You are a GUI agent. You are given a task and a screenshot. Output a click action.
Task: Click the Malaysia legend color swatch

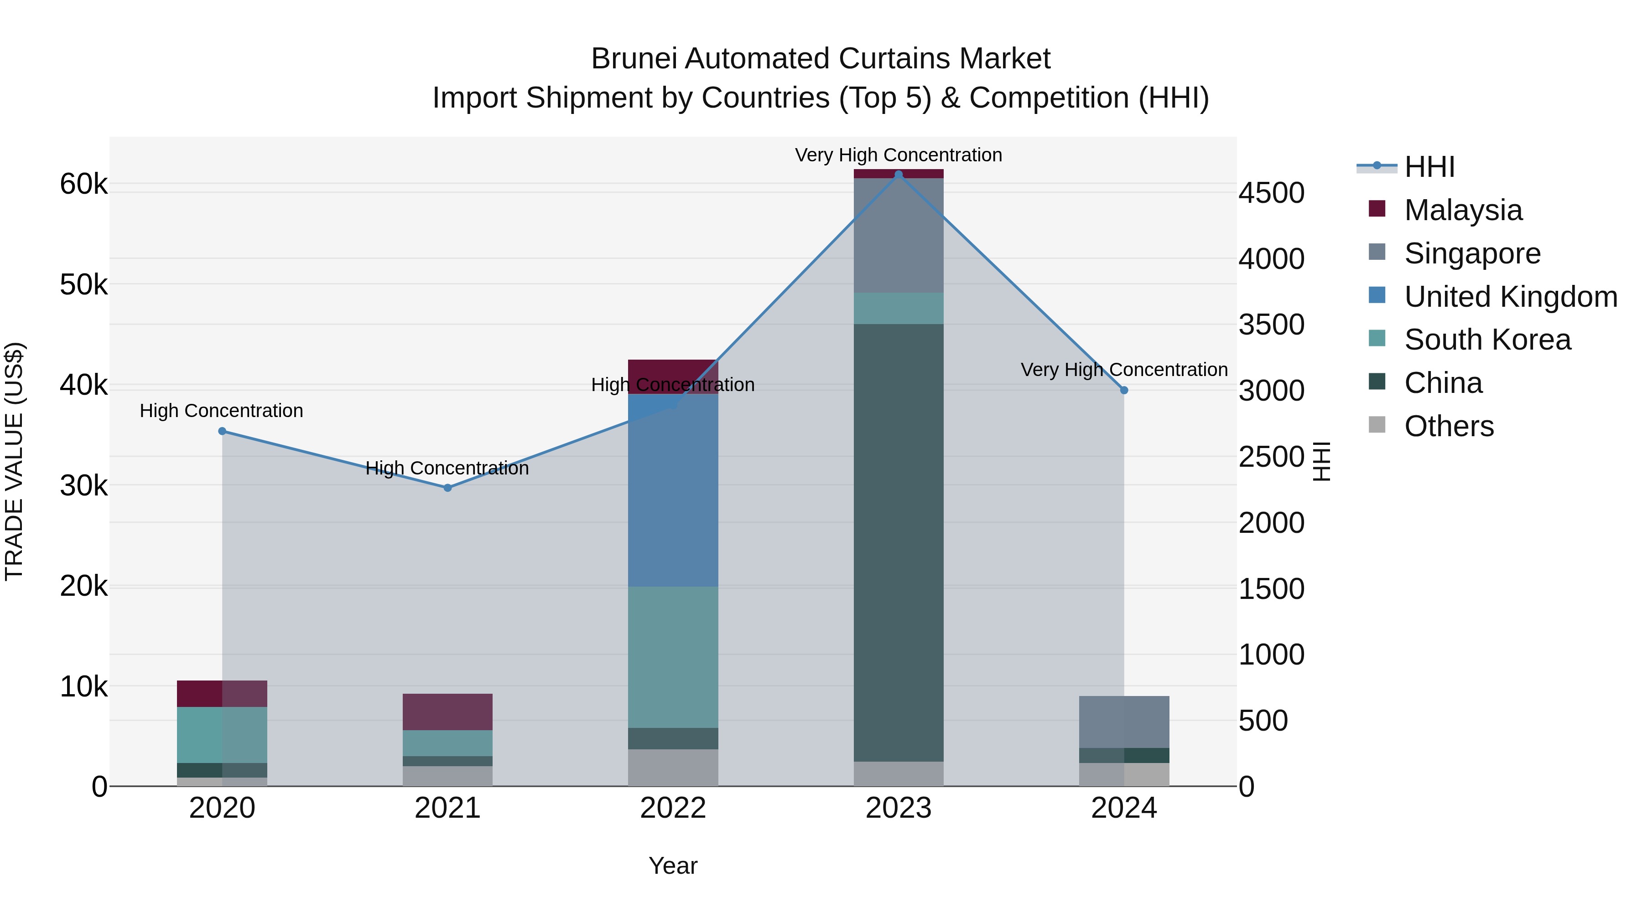pyautogui.click(x=1377, y=208)
